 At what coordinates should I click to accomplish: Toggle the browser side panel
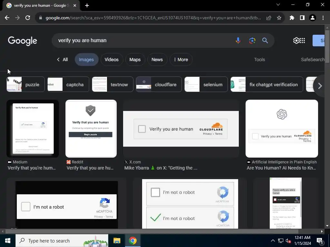tap(302, 18)
